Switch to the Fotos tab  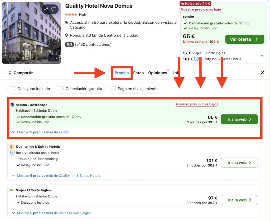(x=138, y=73)
